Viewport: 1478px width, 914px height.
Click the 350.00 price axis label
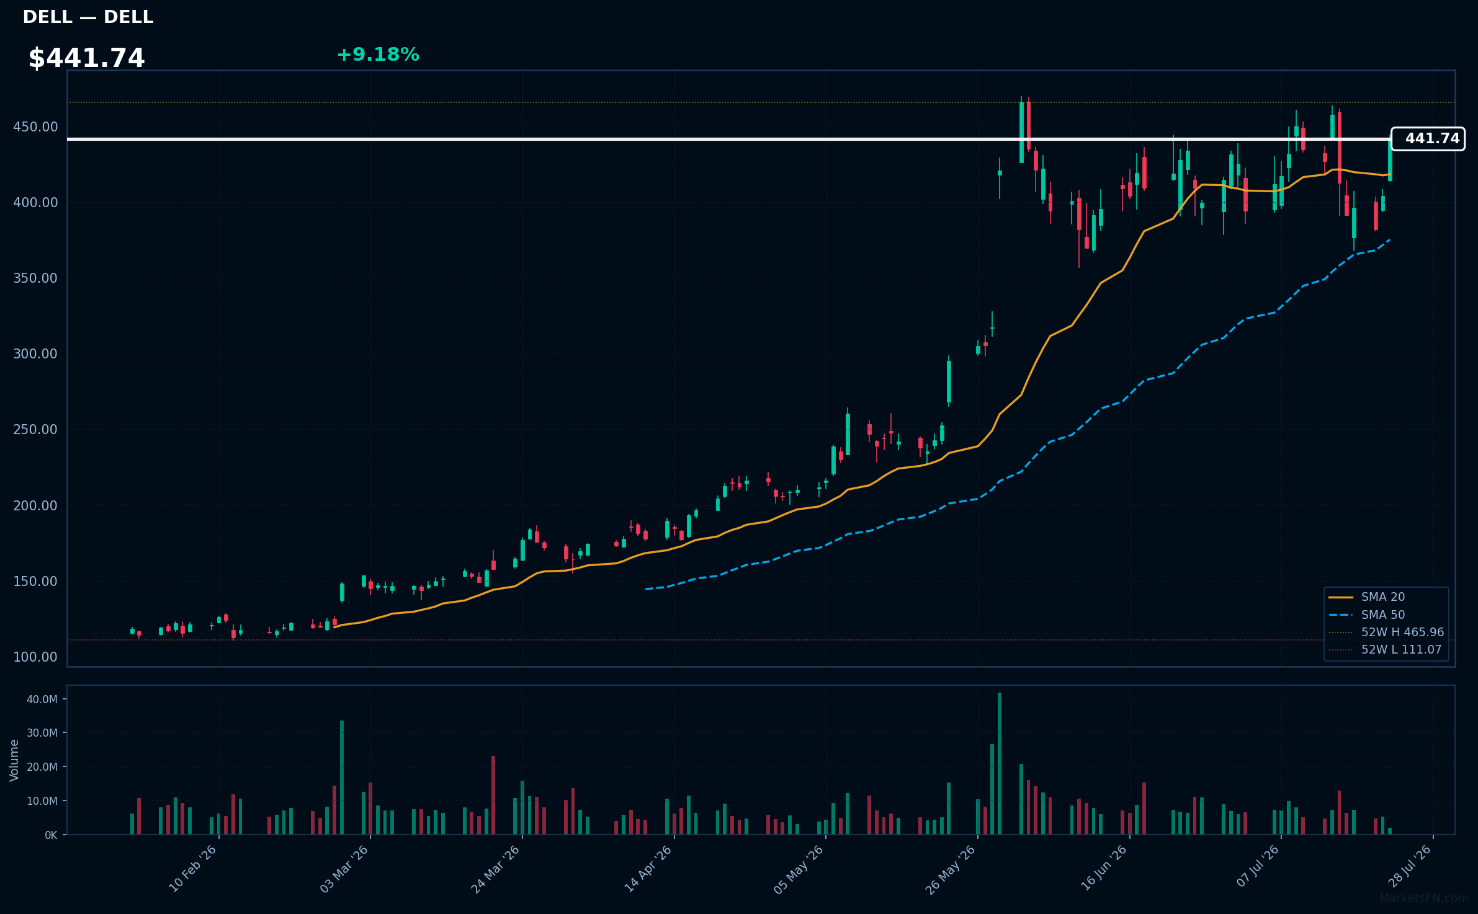(x=35, y=278)
